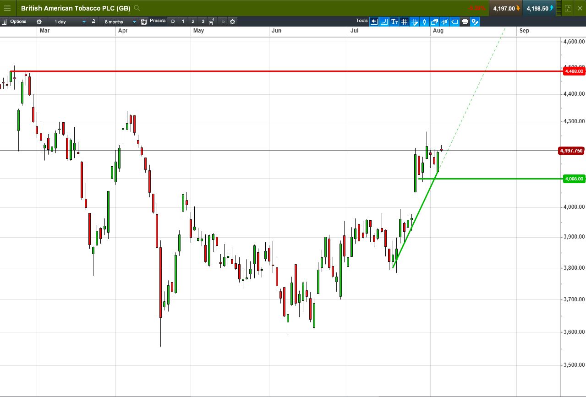The image size is (586, 397).
Task: Click the 4,600.00 price axis label
Action: tap(575, 42)
